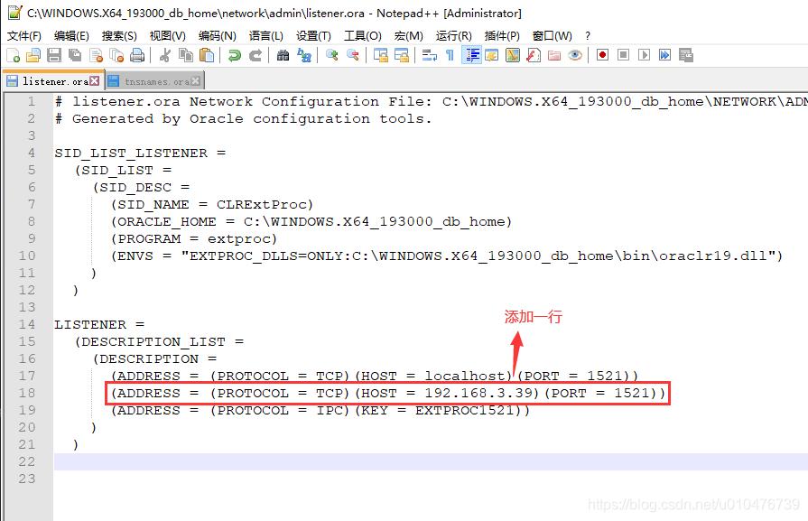Click the Playback macro icon
The width and height of the screenshot is (808, 521).
(644, 55)
